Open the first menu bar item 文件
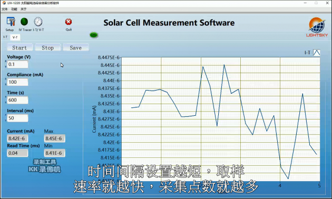 pos(5,9)
